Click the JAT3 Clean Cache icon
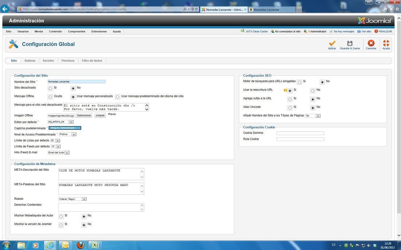Viewport: 401px width, 250px height. (x=242, y=31)
